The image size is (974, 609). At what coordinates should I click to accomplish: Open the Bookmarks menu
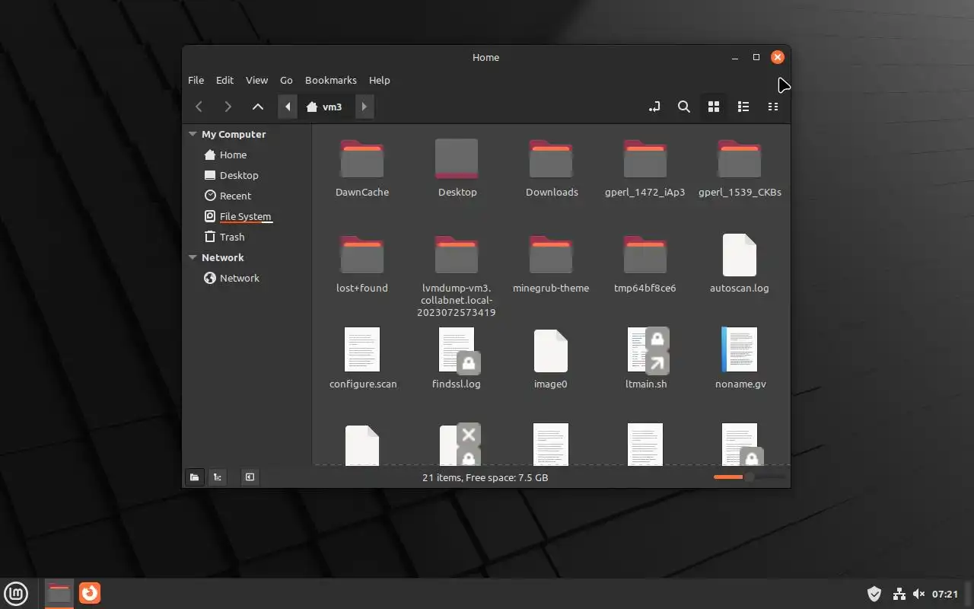click(x=331, y=80)
